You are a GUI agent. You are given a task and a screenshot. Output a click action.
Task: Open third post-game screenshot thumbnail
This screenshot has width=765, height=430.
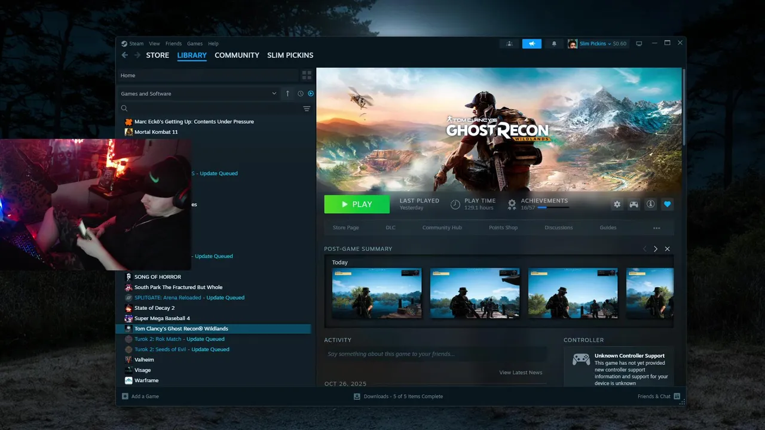click(573, 293)
